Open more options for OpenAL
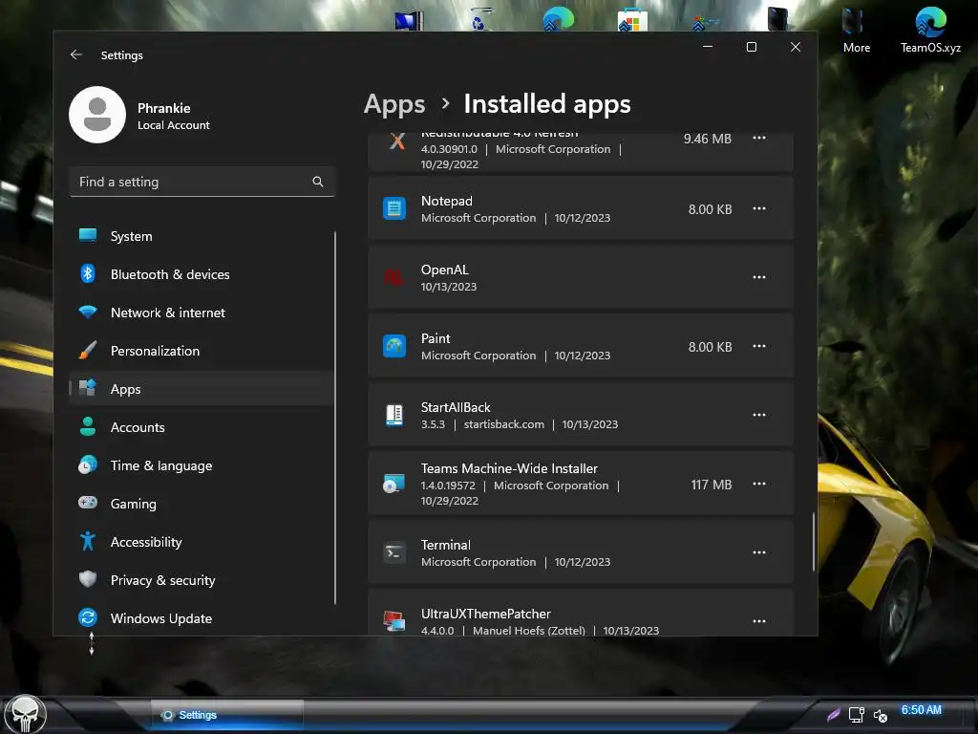Viewport: 978px width, 734px height. (x=758, y=277)
